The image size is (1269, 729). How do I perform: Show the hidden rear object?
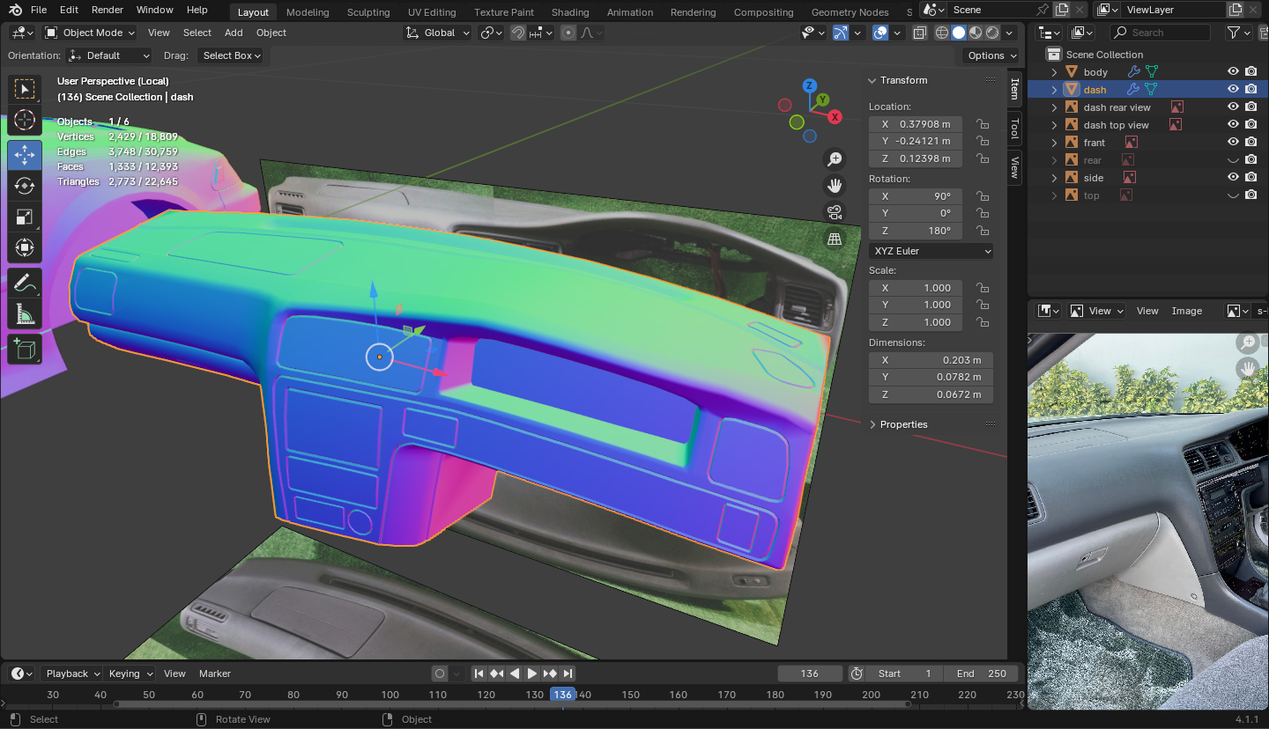tap(1233, 160)
